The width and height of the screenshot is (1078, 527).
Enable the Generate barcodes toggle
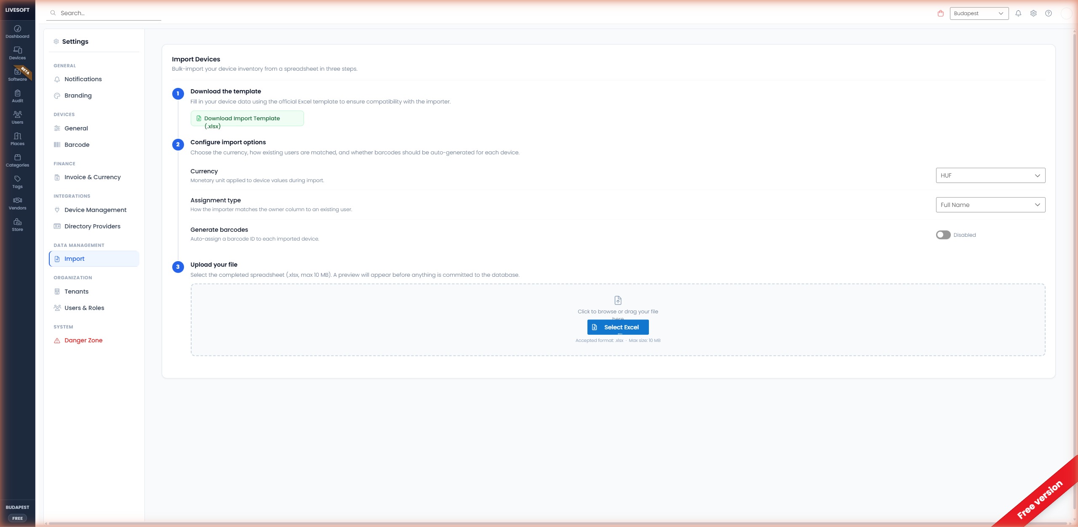click(943, 235)
